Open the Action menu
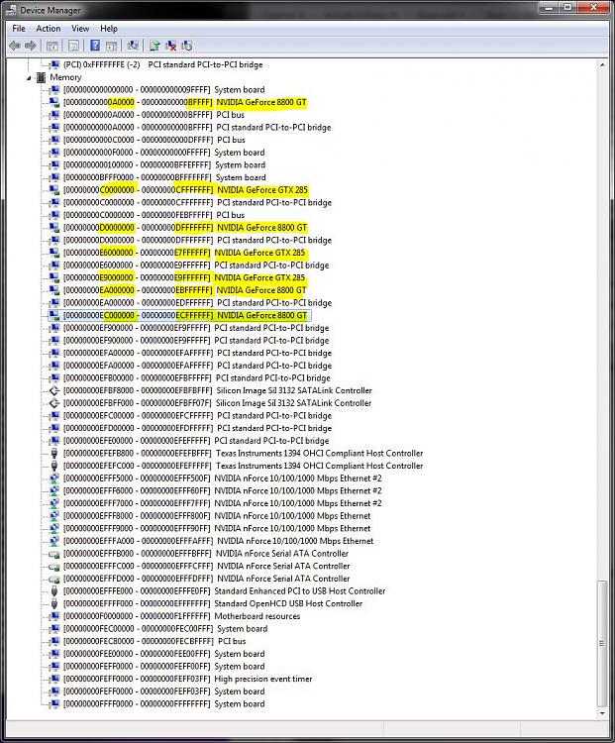The image size is (615, 743). [x=49, y=29]
